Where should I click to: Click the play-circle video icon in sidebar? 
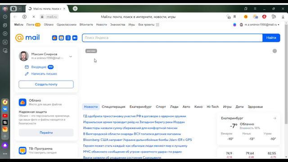(x=5, y=34)
